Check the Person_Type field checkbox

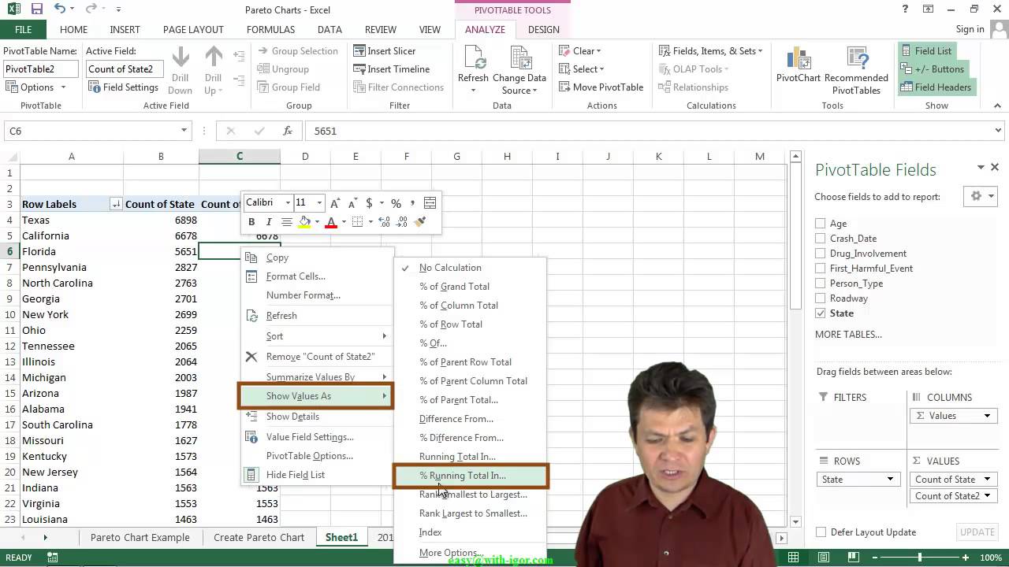821,283
